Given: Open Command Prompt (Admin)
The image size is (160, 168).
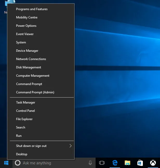Looking at the screenshot, I should tap(35, 92).
